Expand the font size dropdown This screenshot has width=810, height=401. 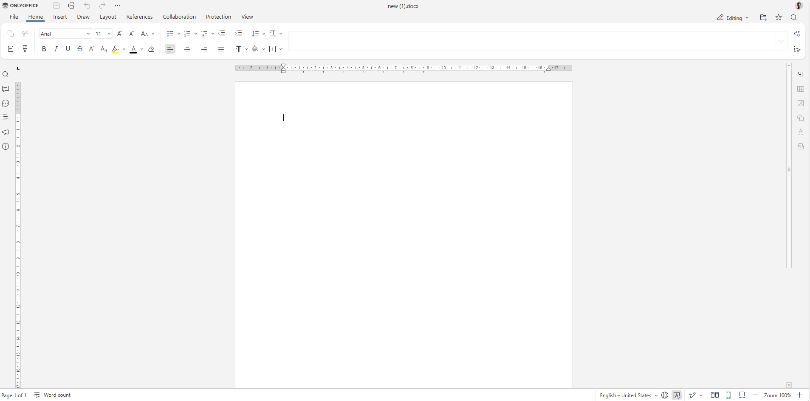(109, 34)
